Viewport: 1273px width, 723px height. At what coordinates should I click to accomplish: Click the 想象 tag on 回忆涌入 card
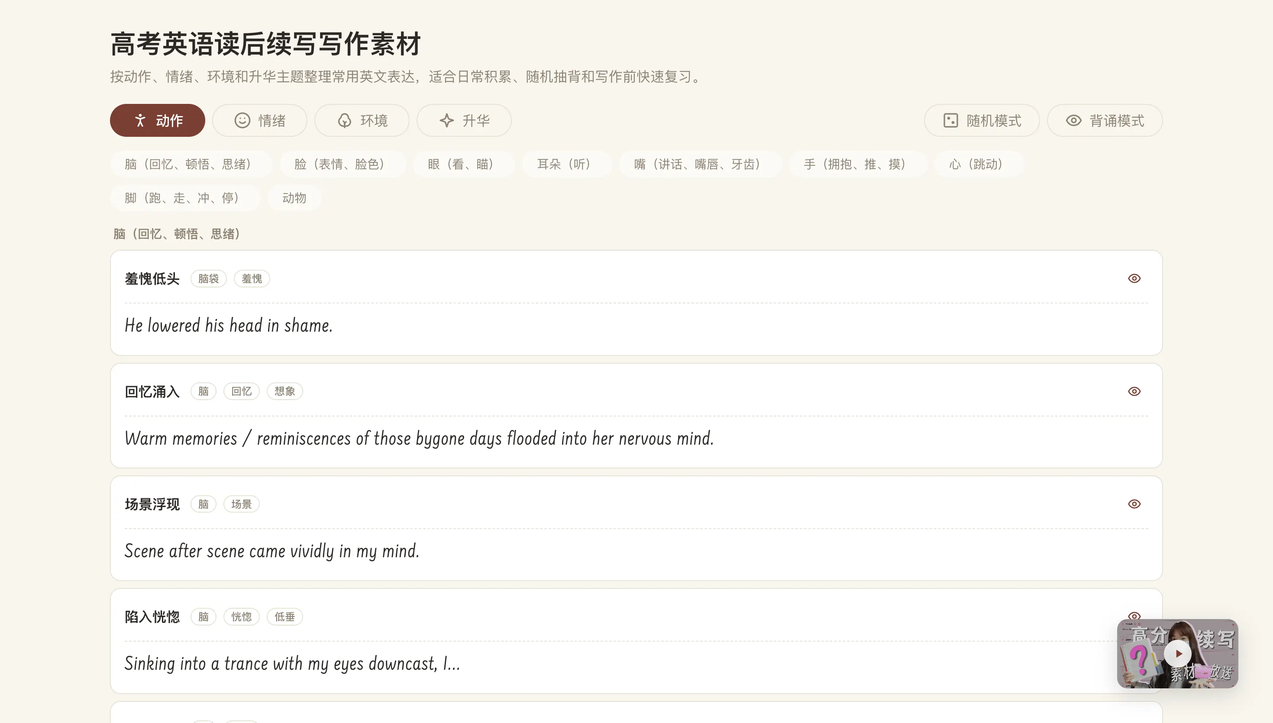(285, 391)
